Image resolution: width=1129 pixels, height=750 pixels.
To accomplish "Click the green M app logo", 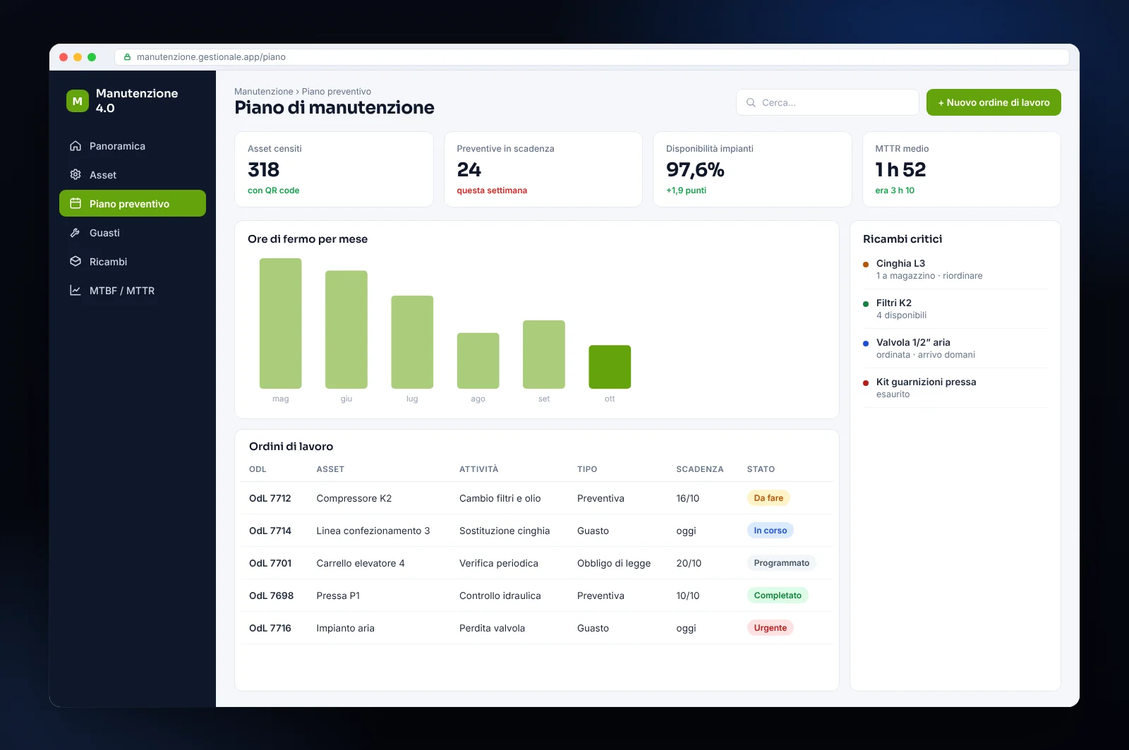I will coord(78,101).
